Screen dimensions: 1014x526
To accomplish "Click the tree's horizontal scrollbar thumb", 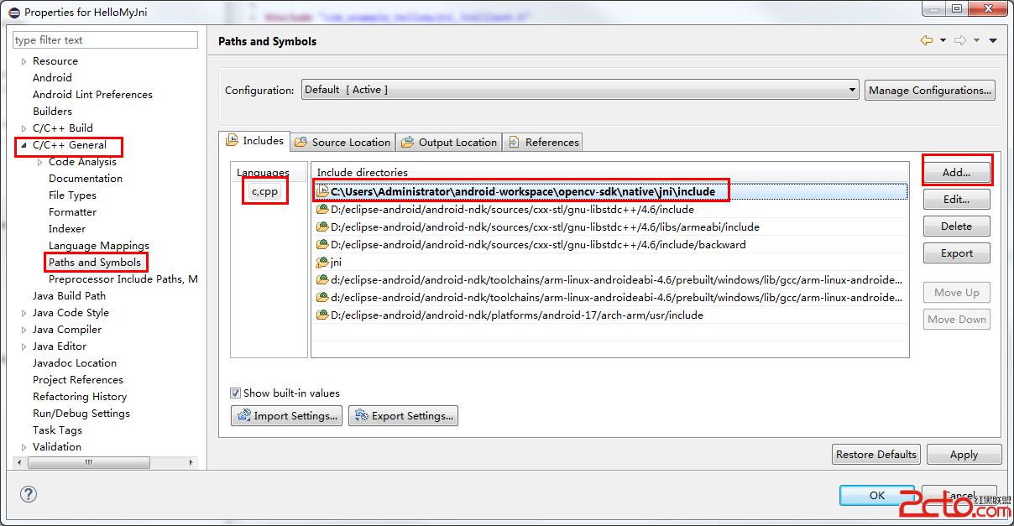I will tap(89, 462).
